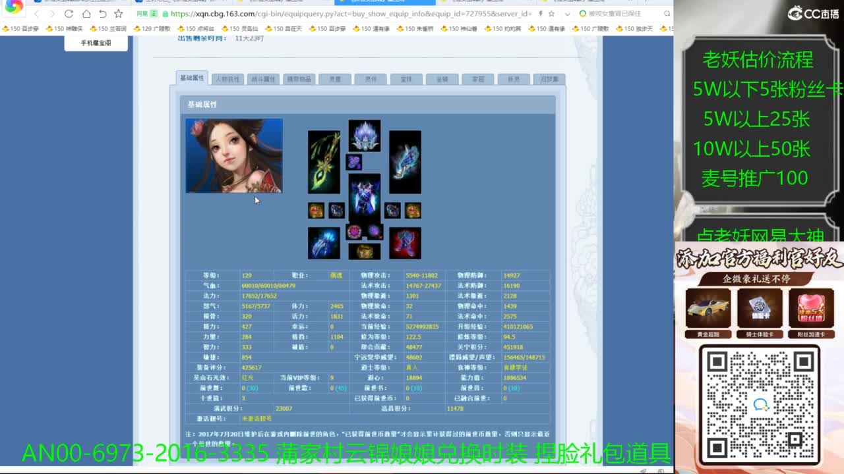
Task: Inspect the purple wand accessory icon
Action: pyautogui.click(x=375, y=232)
